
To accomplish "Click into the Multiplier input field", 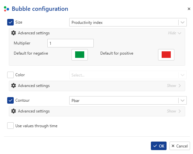I will pyautogui.click(x=71, y=43).
